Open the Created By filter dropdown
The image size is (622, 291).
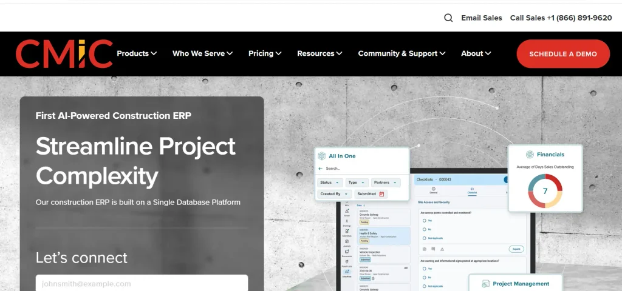click(x=335, y=194)
